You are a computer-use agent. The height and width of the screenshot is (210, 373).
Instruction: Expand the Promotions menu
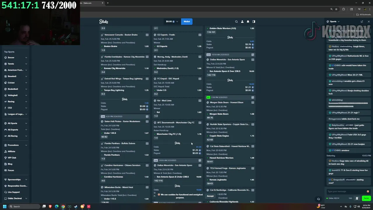26,145
